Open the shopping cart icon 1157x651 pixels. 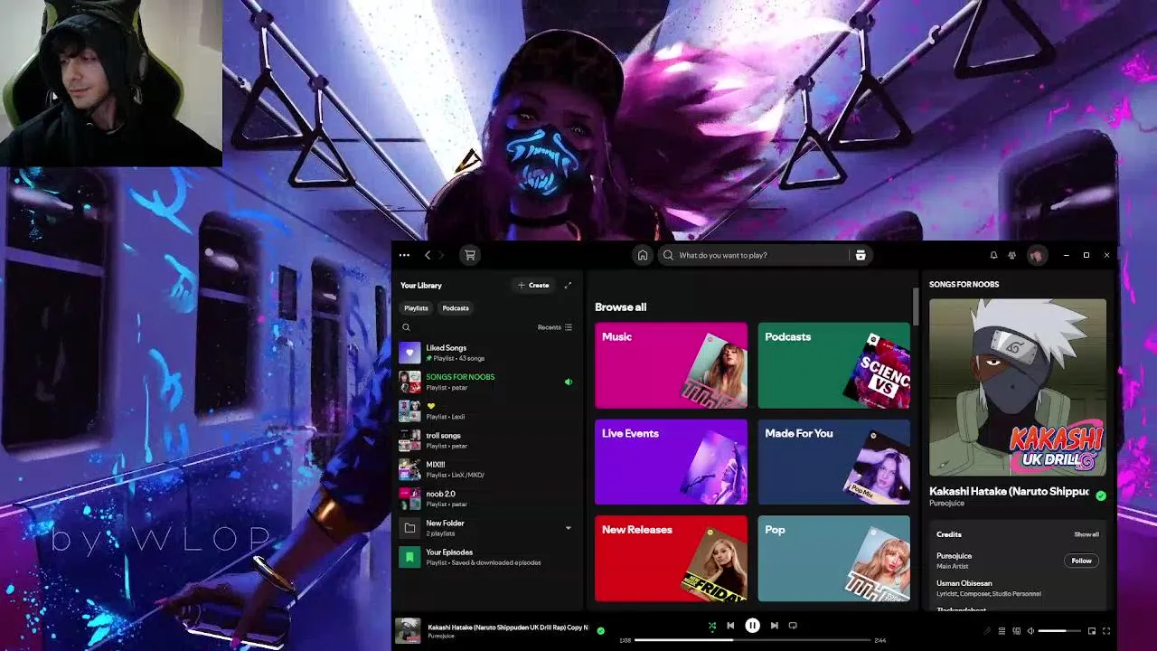469,255
